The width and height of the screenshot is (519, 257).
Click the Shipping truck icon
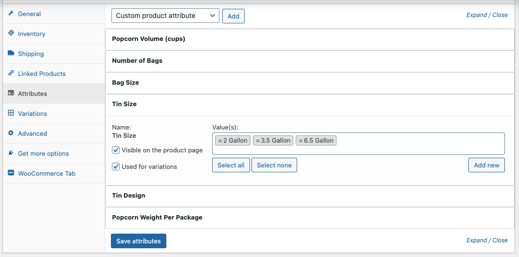pos(11,54)
